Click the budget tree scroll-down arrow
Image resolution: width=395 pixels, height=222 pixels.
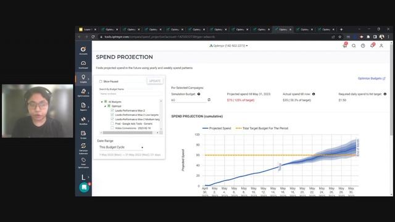(x=161, y=129)
